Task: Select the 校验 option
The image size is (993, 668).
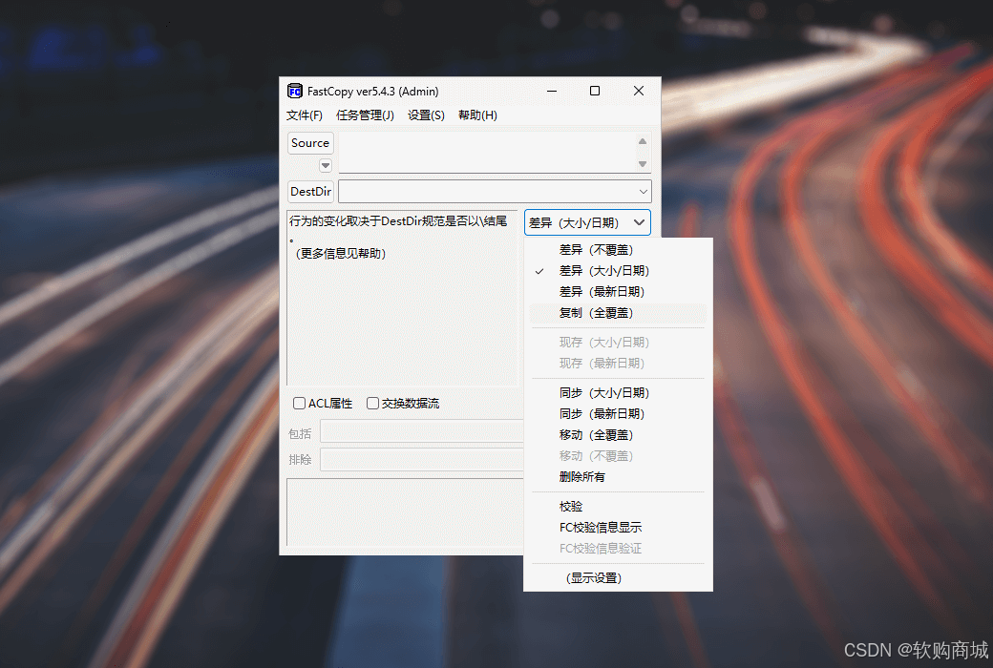Action: point(570,506)
